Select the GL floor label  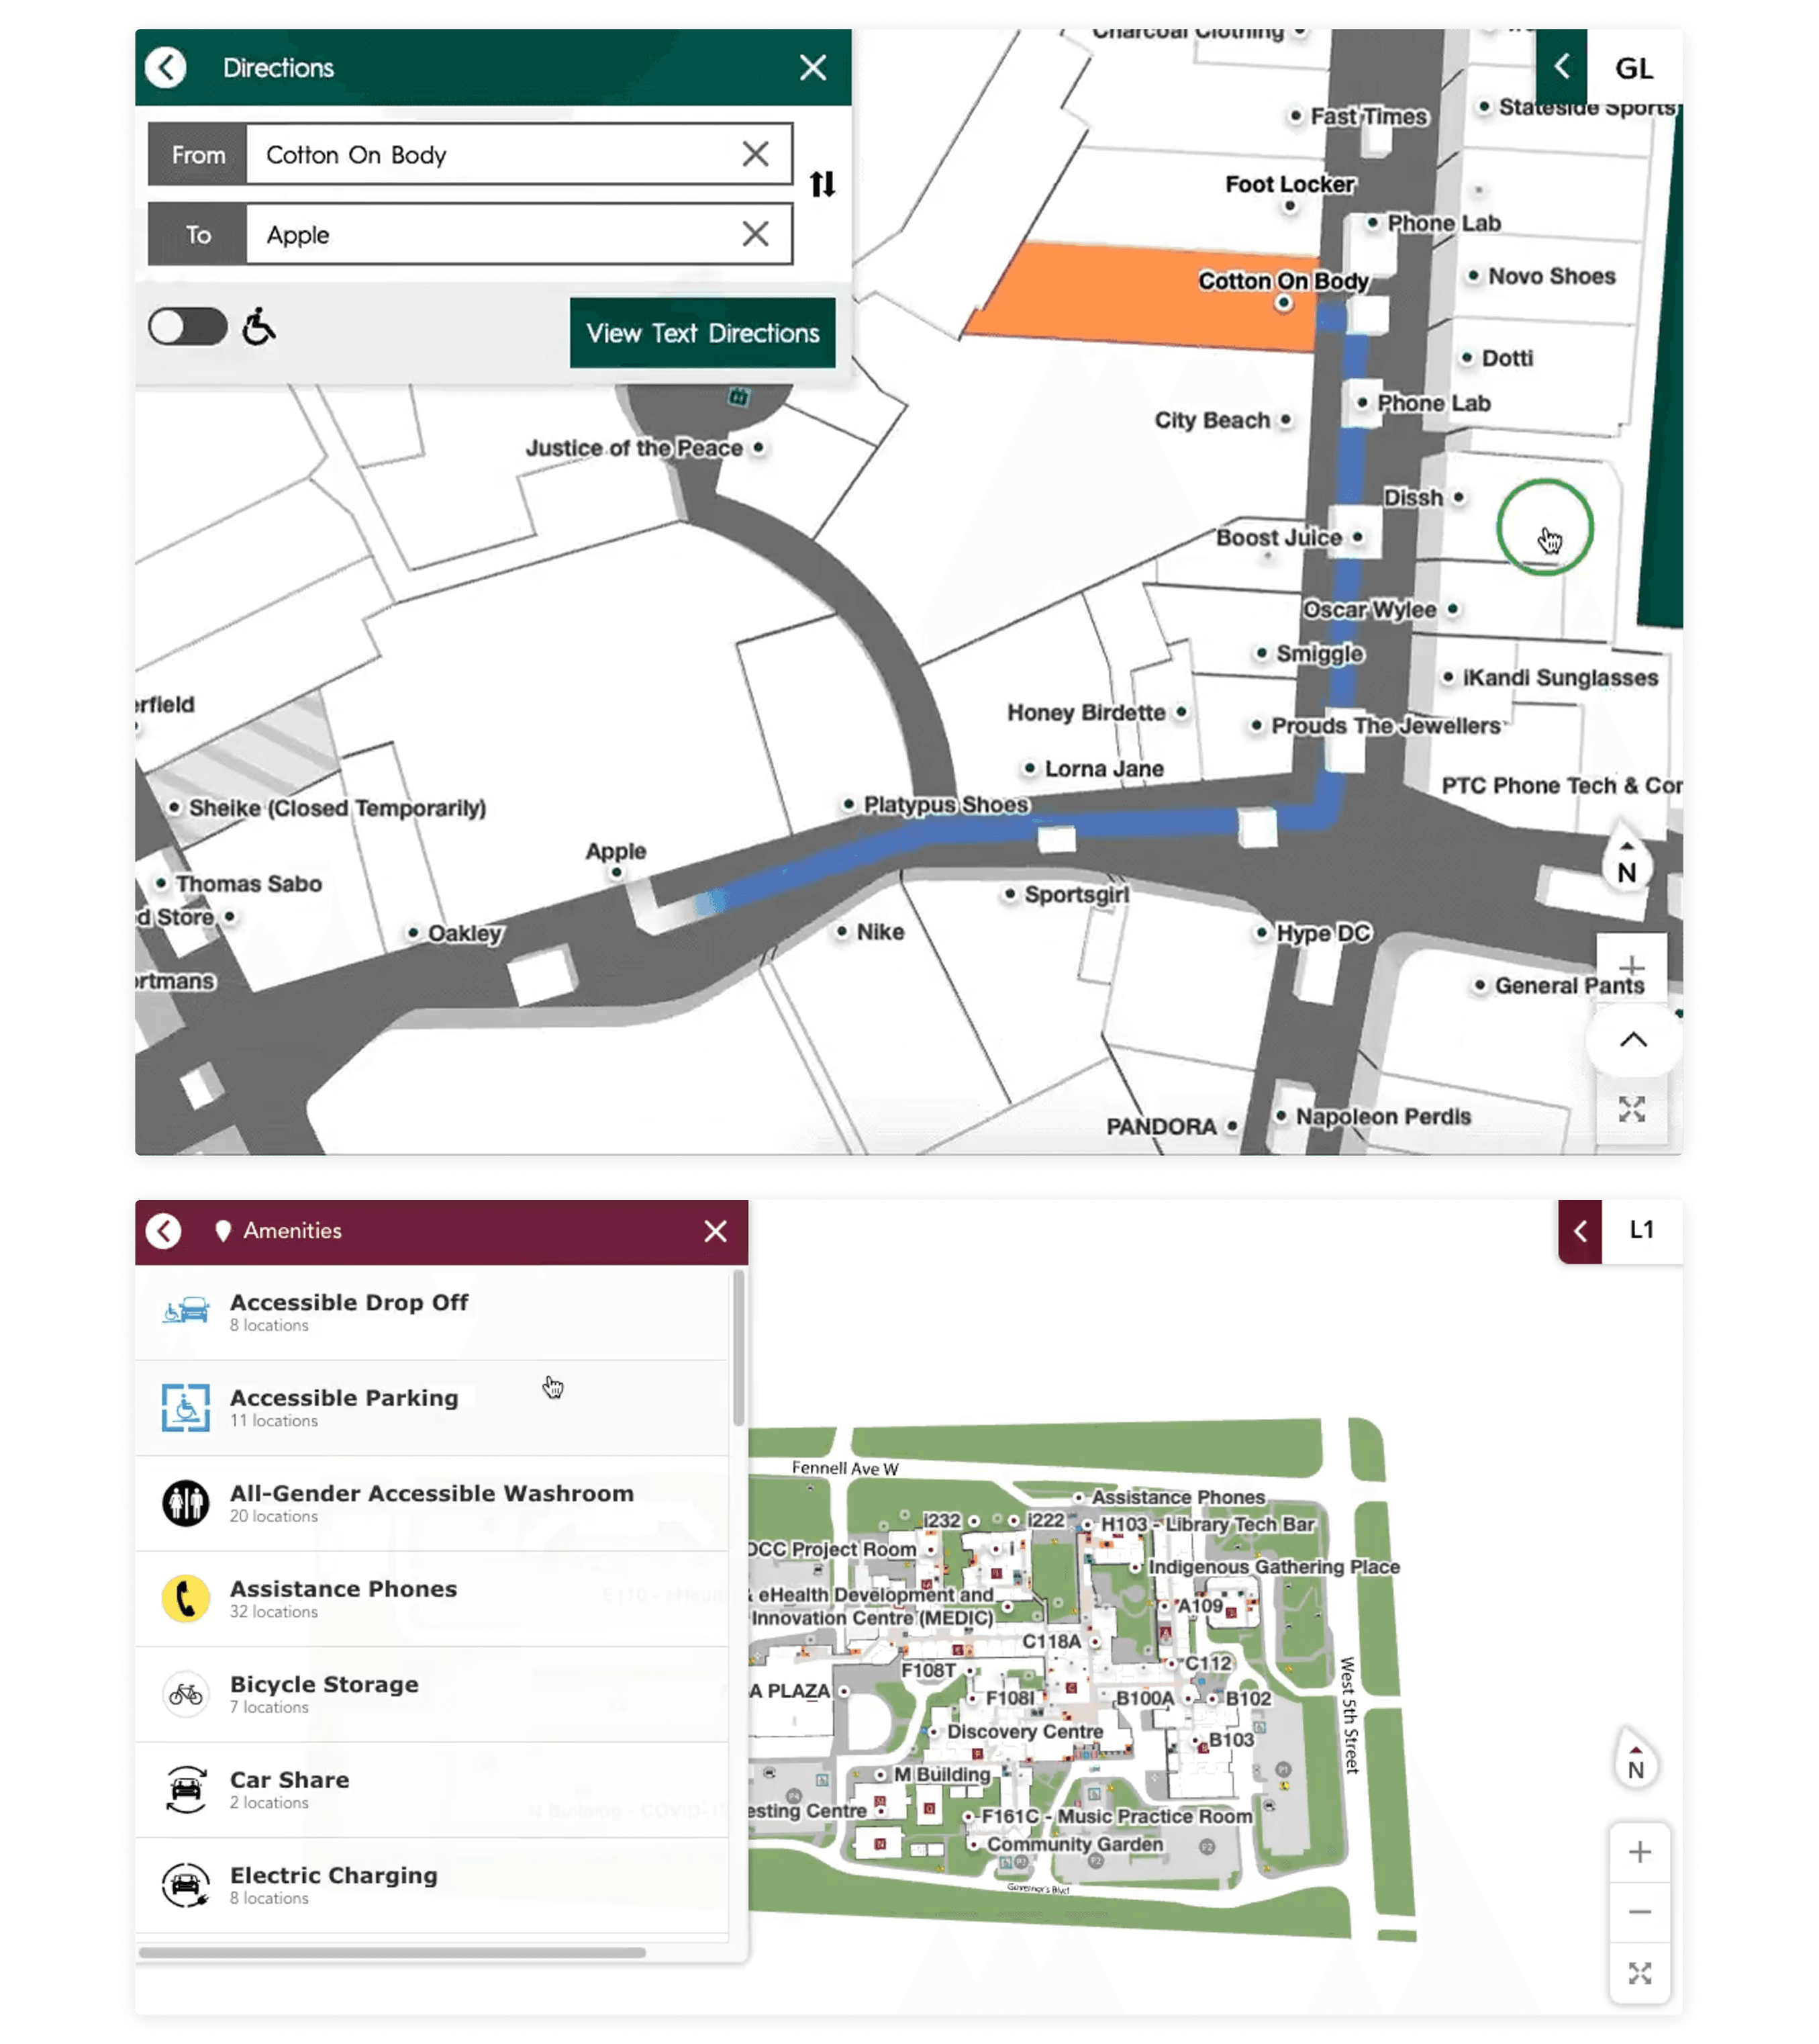[x=1634, y=68]
